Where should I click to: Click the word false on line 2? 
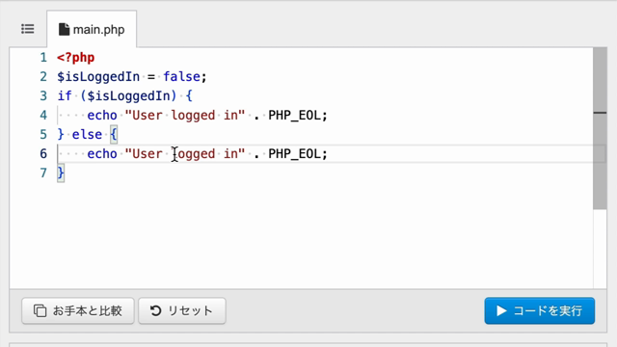[x=182, y=77]
